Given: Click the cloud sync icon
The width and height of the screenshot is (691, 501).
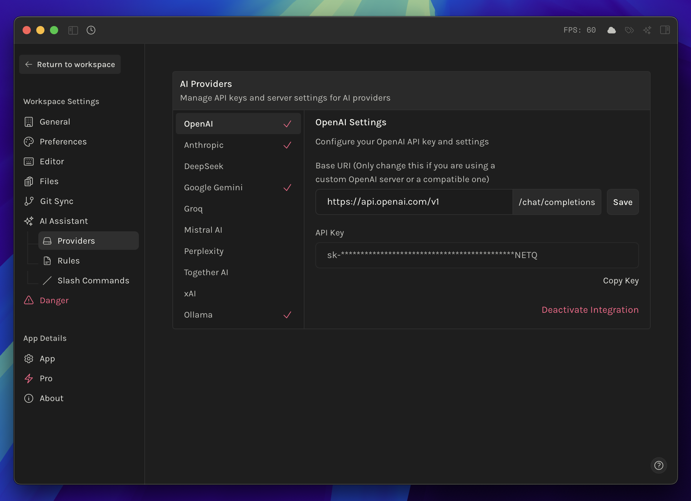Looking at the screenshot, I should coord(612,30).
